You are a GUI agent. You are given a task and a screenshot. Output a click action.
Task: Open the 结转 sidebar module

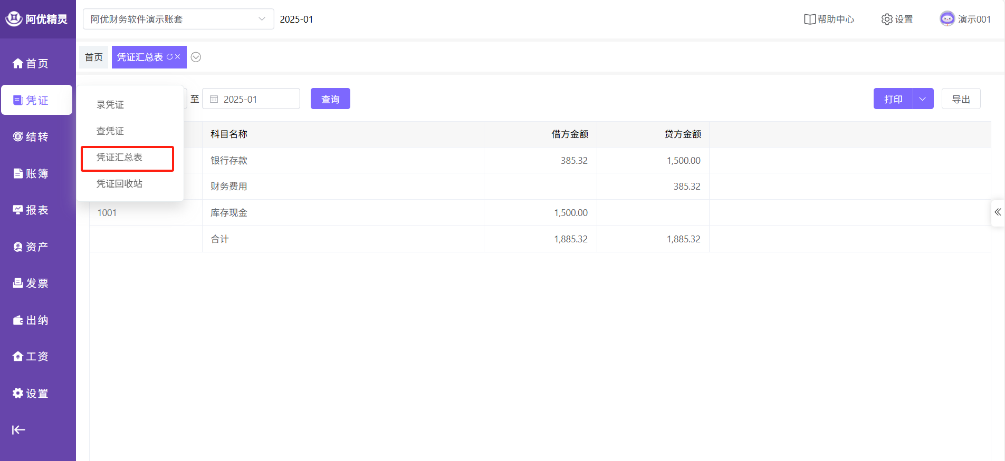pos(31,137)
